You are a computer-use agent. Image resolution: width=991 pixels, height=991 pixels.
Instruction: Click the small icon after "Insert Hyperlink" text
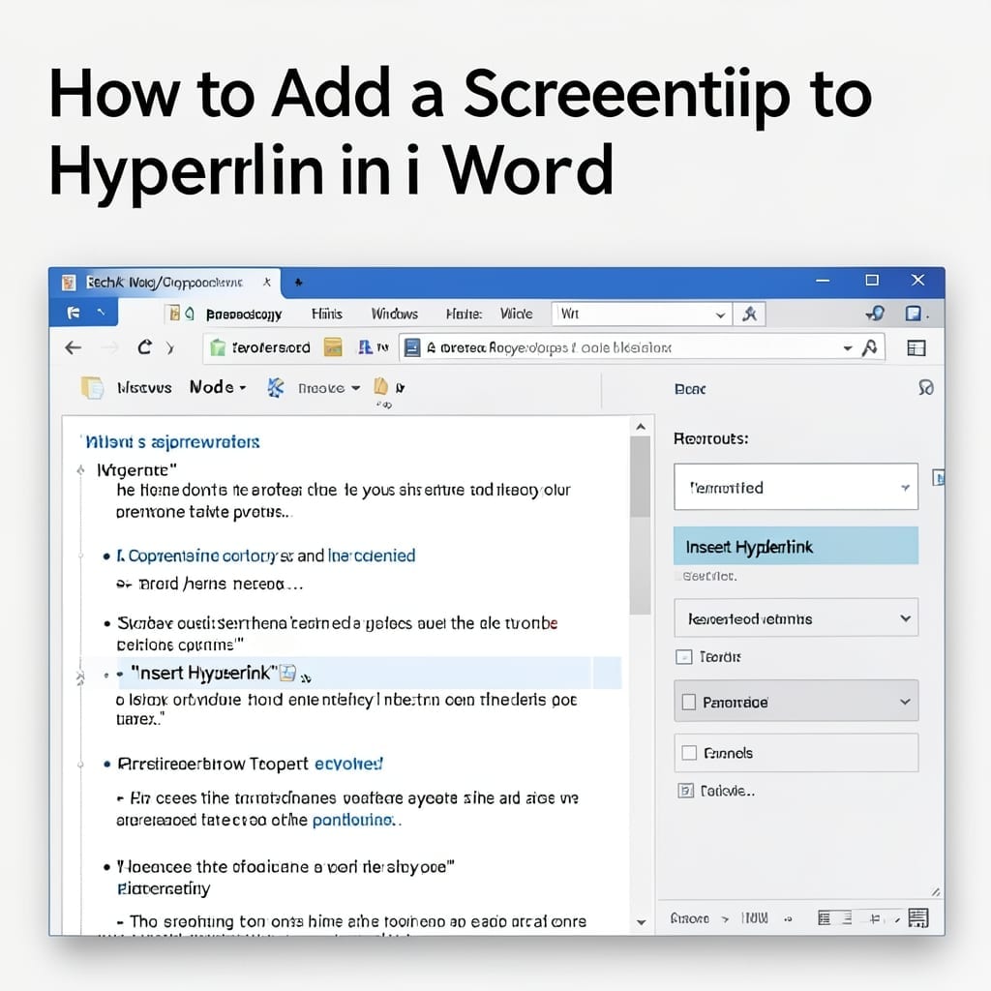tap(287, 674)
